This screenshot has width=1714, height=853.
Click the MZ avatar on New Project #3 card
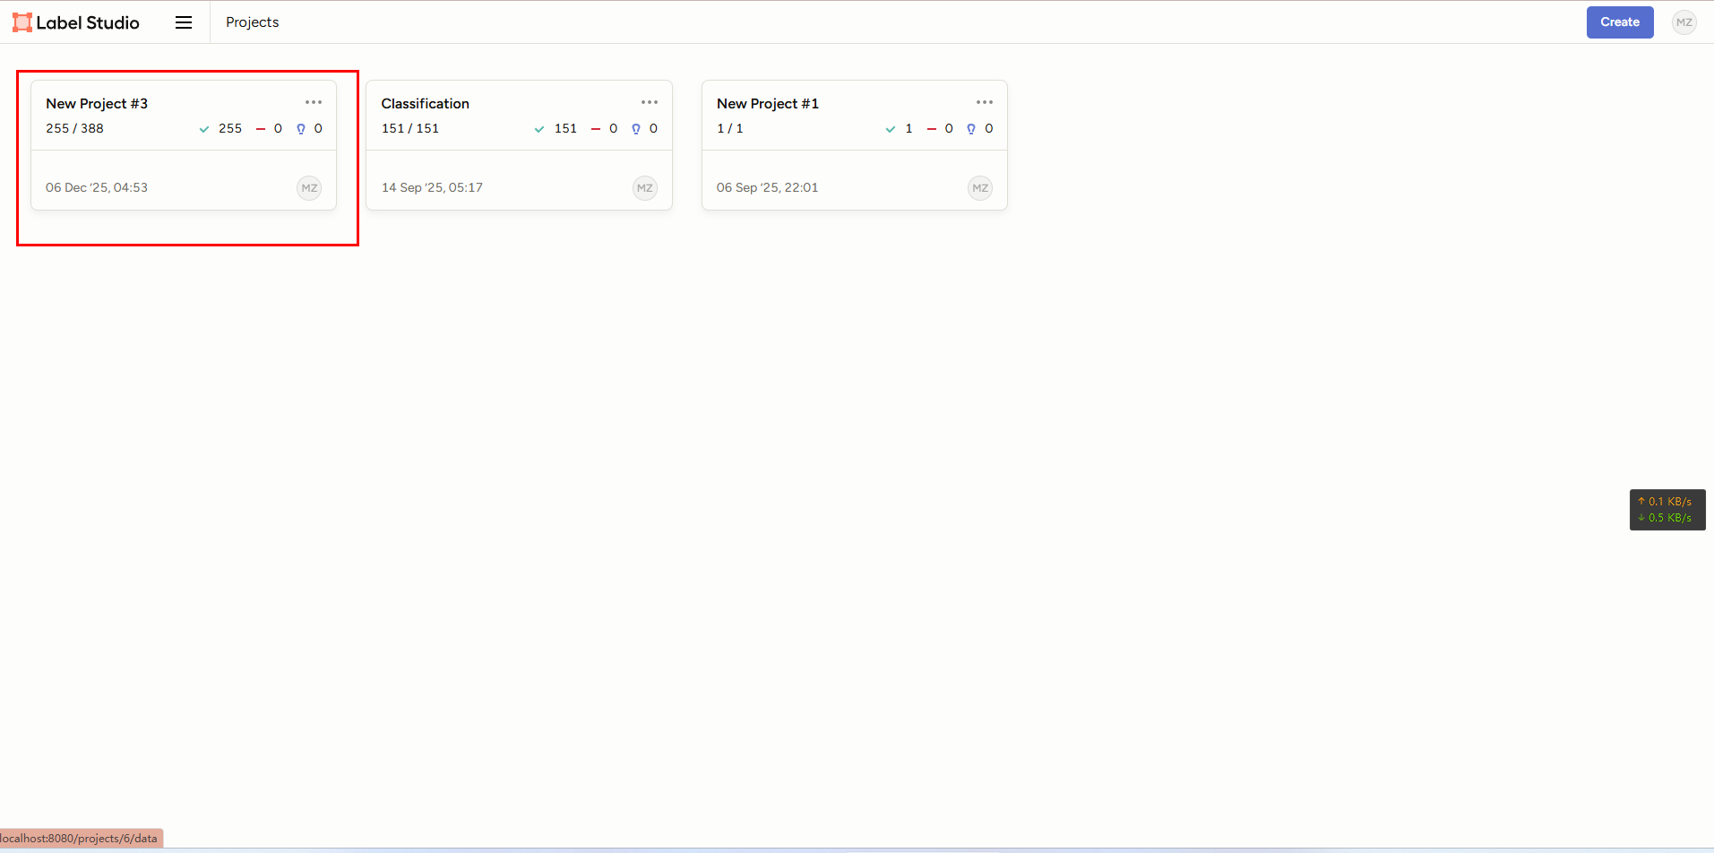309,188
